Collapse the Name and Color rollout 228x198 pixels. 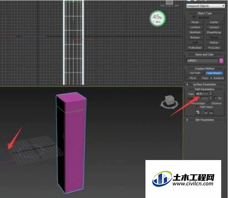pos(204,54)
